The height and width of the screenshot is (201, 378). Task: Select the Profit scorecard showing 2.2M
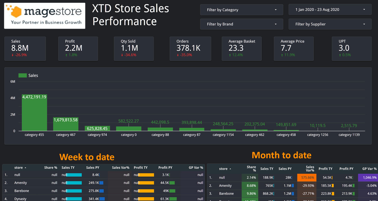click(78, 49)
